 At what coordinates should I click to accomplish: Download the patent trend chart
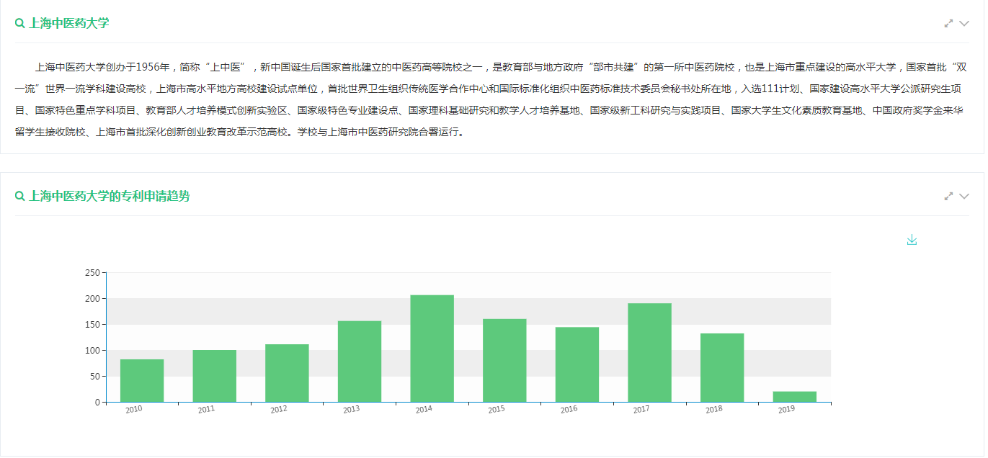pos(912,240)
